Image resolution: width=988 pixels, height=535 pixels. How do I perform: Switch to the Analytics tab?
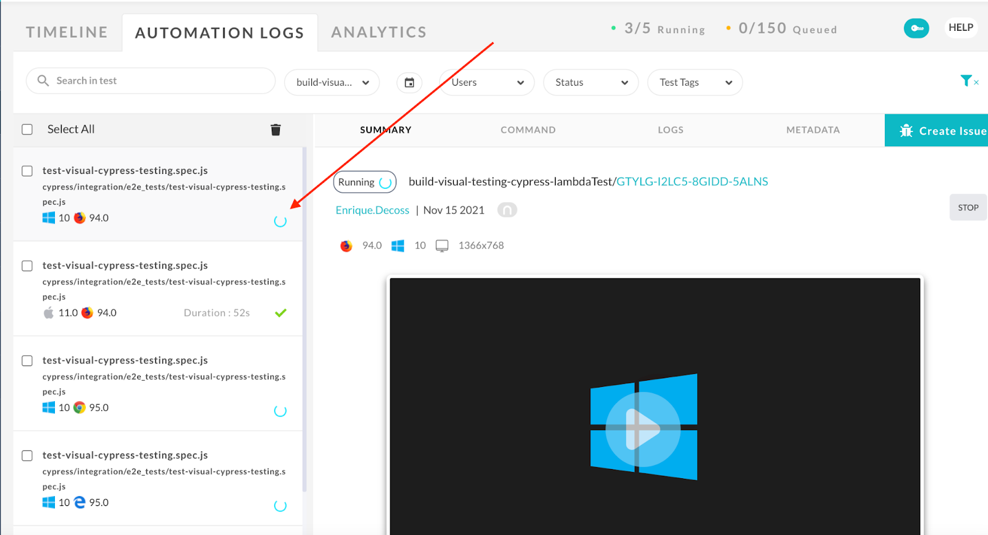point(379,32)
